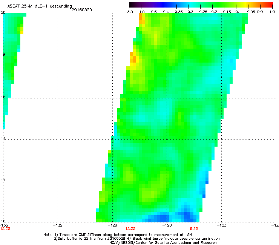The width and height of the screenshot is (279, 245).
Task: Click the latitude axis label "18"
Action: coord(3,55)
